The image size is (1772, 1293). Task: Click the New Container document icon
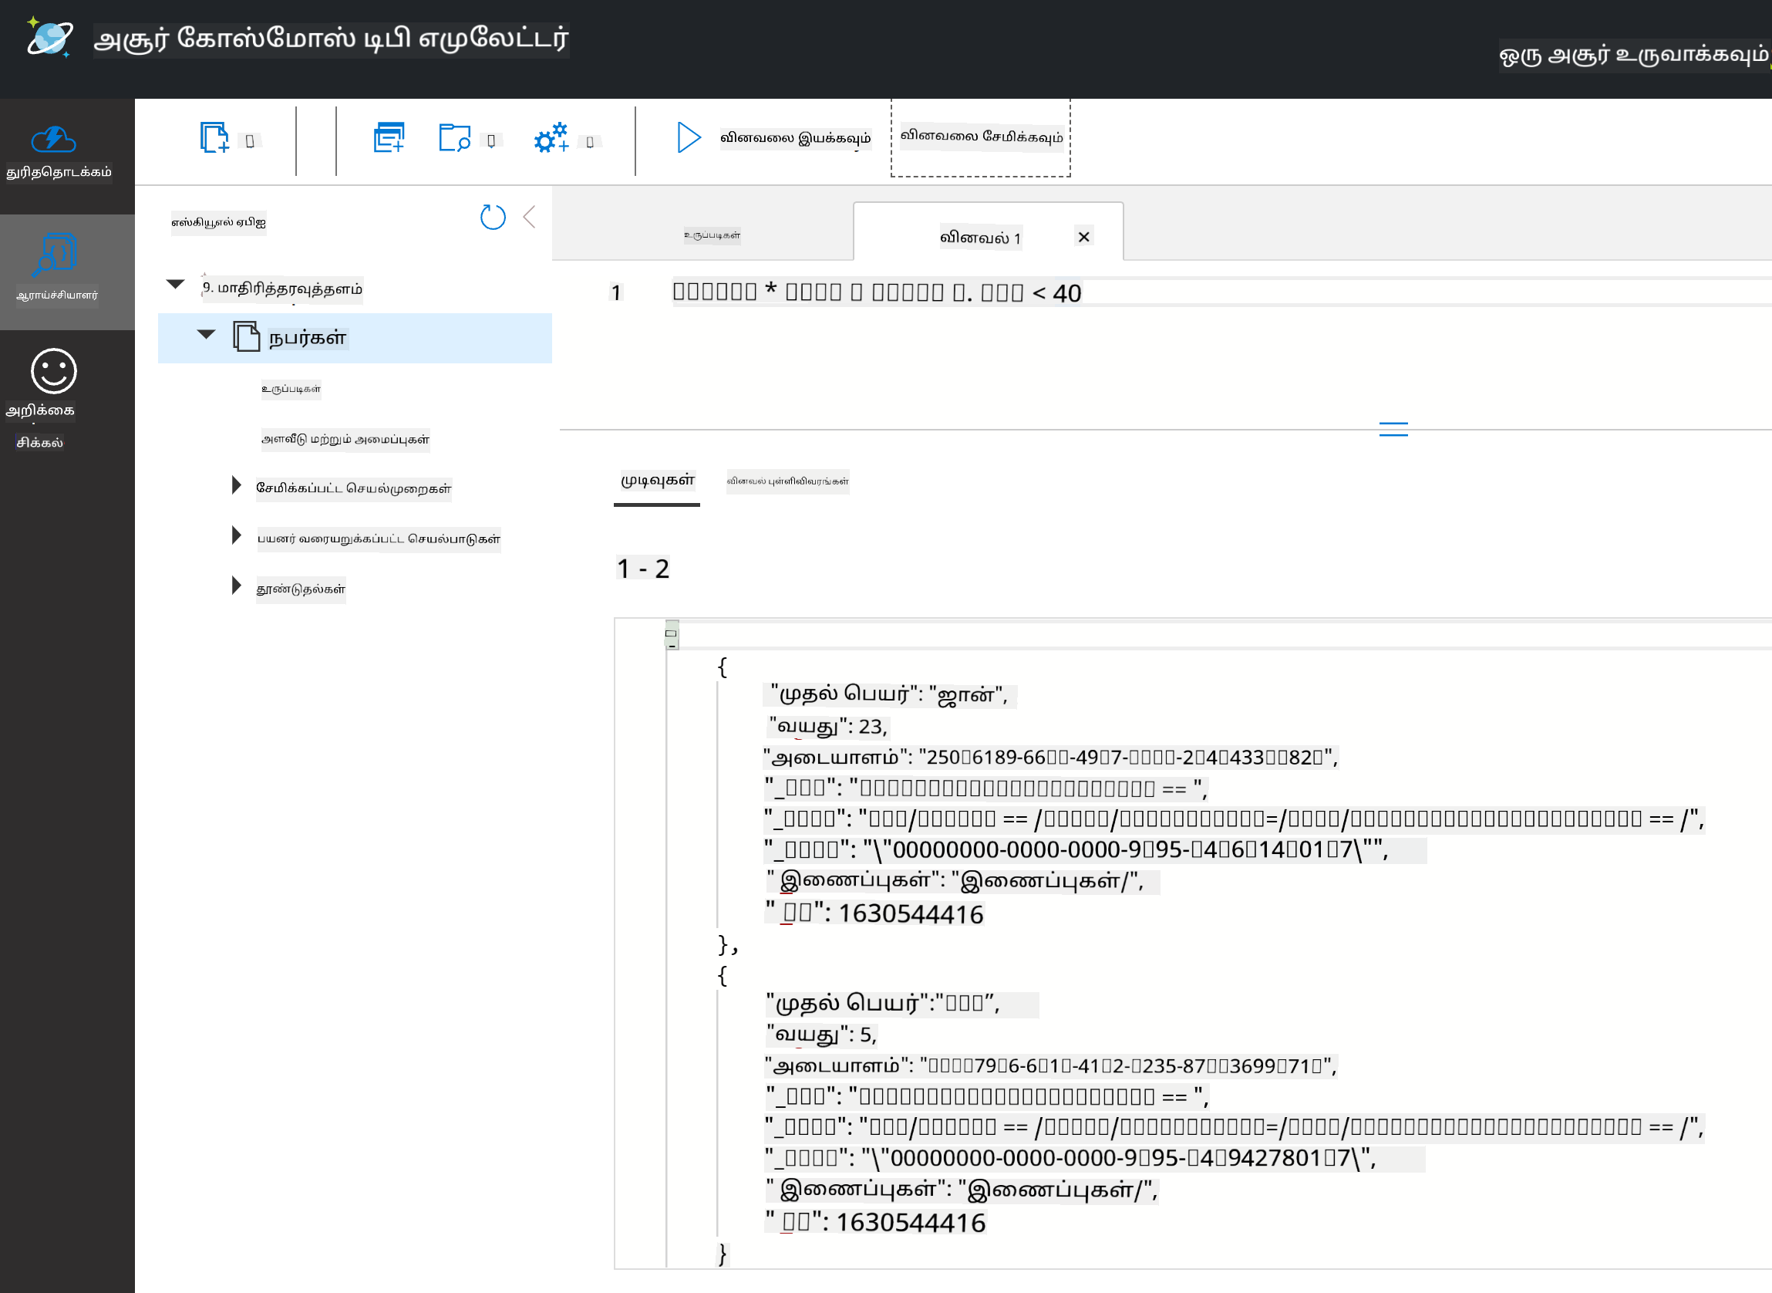coord(214,138)
